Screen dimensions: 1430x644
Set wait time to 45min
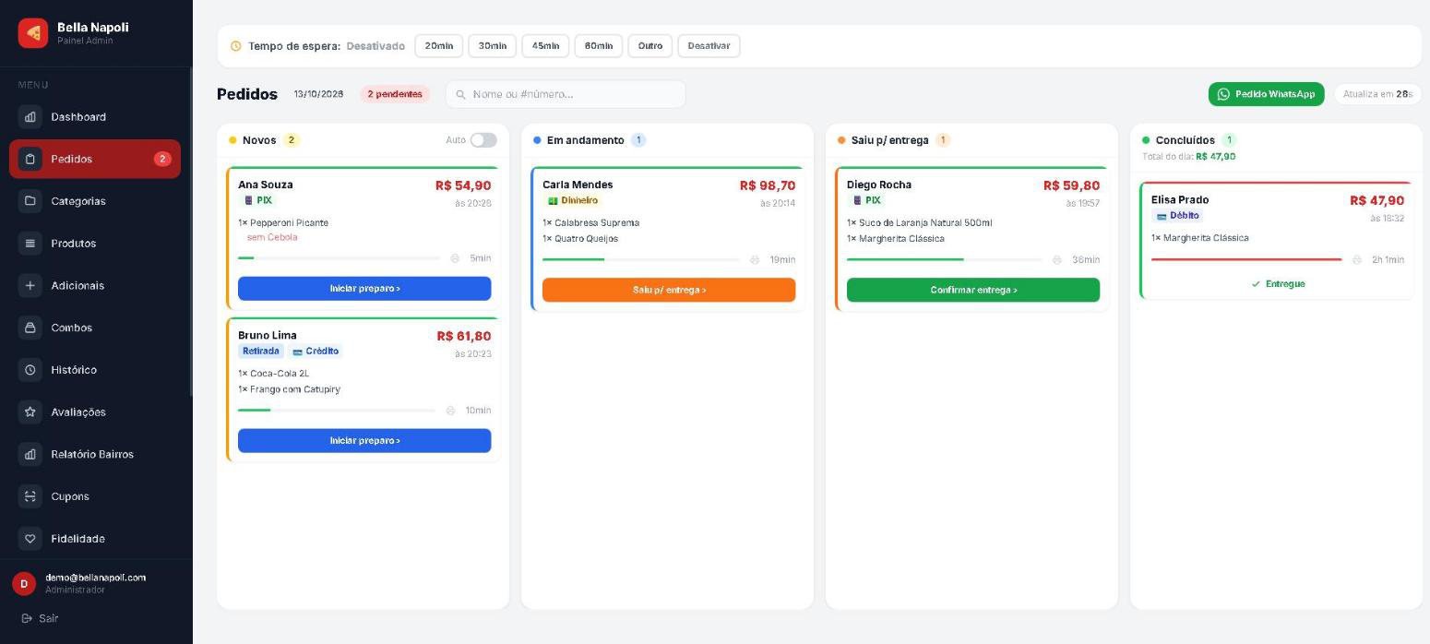click(x=545, y=46)
